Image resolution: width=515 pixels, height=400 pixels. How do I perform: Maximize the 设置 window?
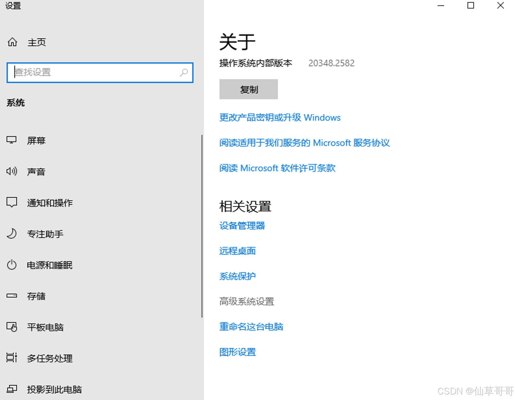(471, 6)
